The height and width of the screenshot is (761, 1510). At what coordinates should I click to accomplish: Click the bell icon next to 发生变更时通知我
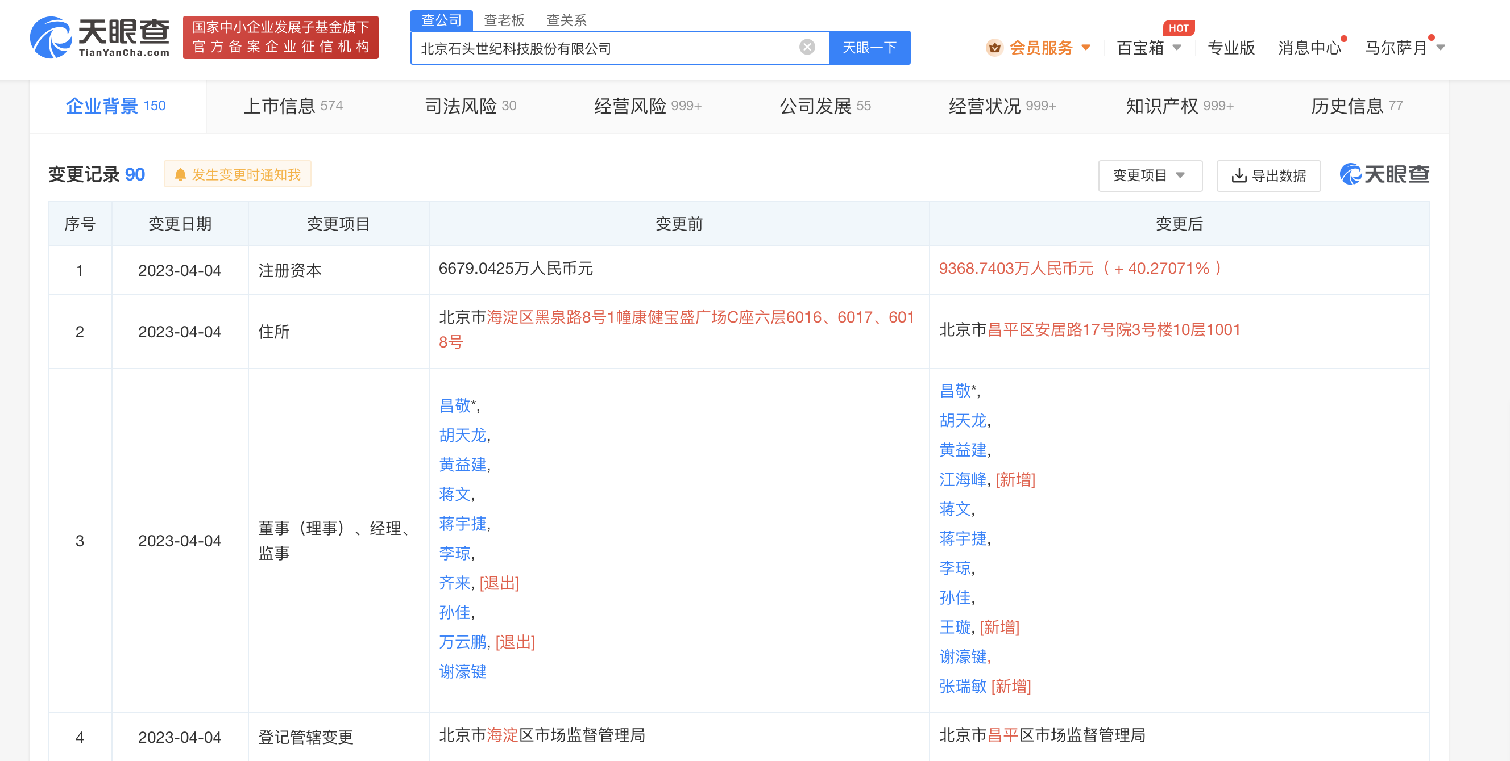181,174
